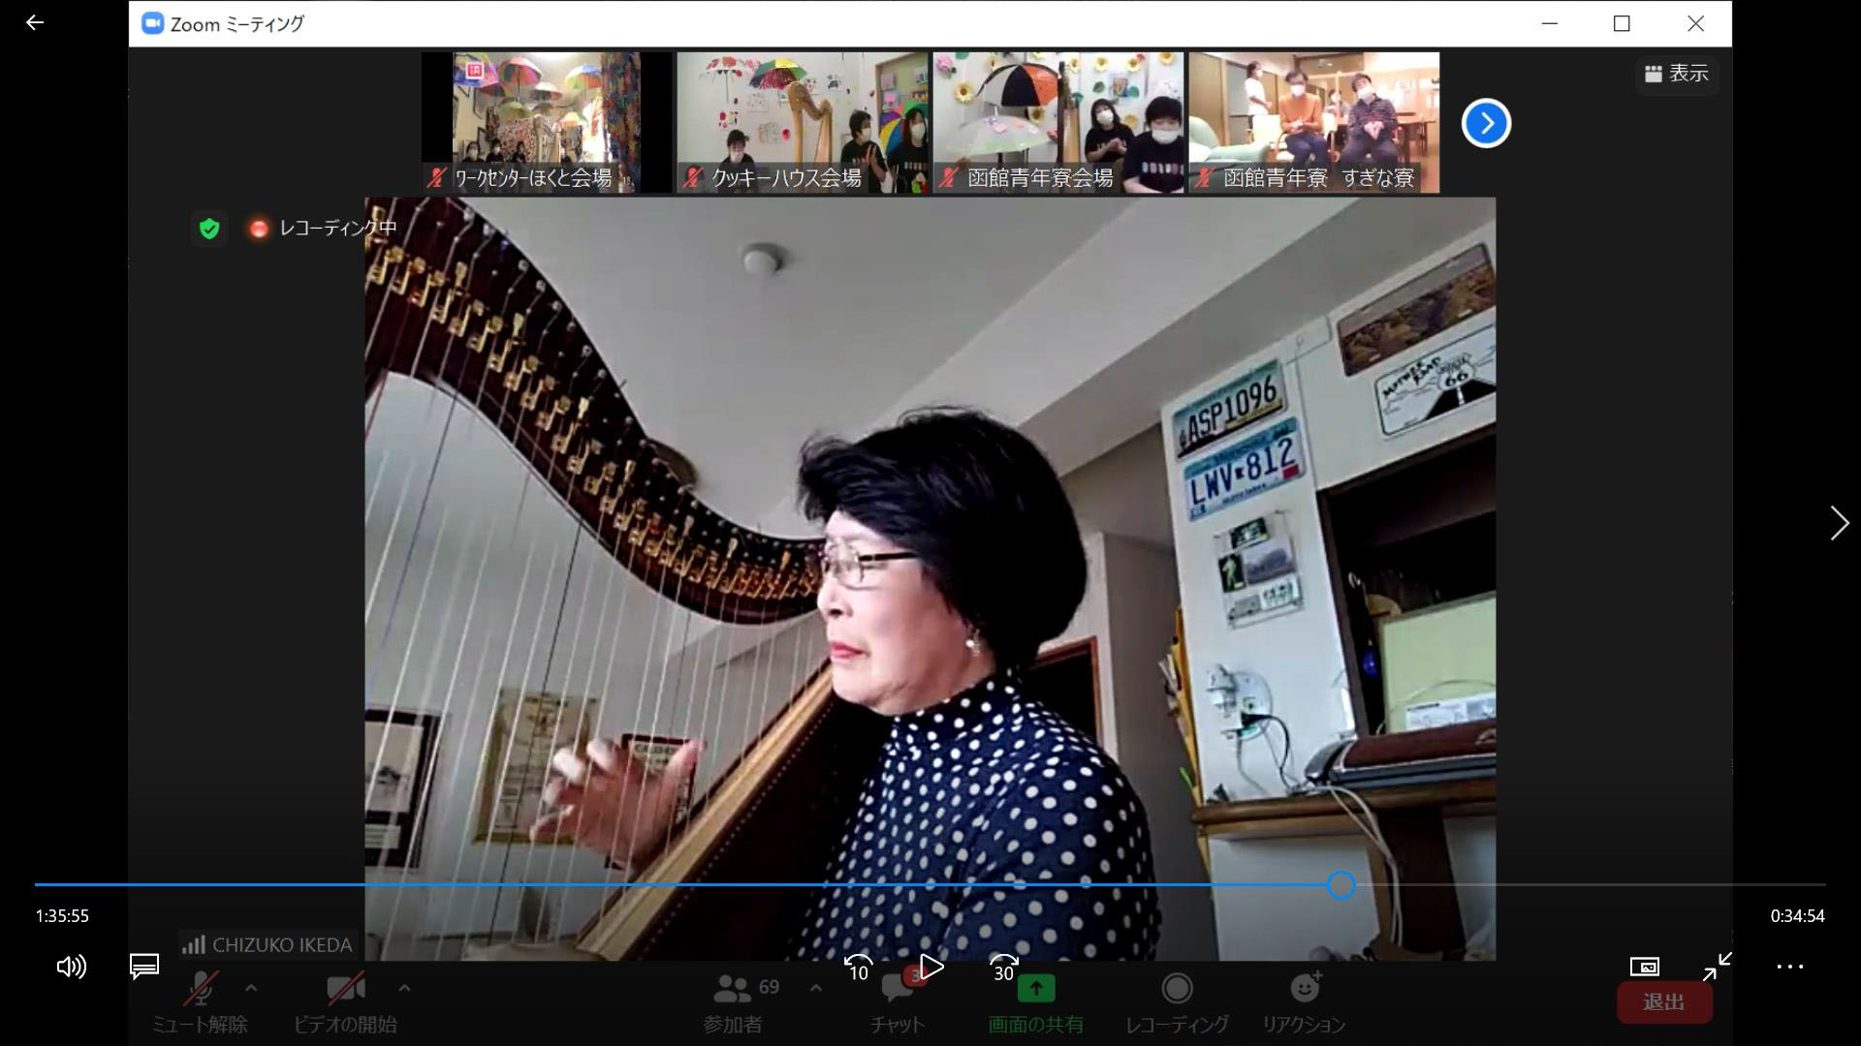Image resolution: width=1861 pixels, height=1046 pixels.
Task: Click the video progress track after the handle
Action: coord(1591,884)
